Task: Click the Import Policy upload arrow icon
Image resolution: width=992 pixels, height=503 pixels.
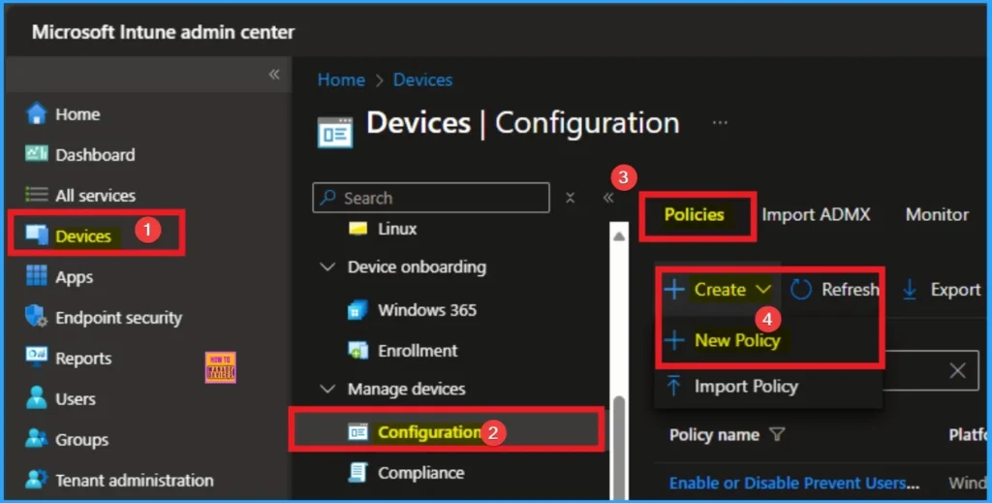Action: (674, 386)
